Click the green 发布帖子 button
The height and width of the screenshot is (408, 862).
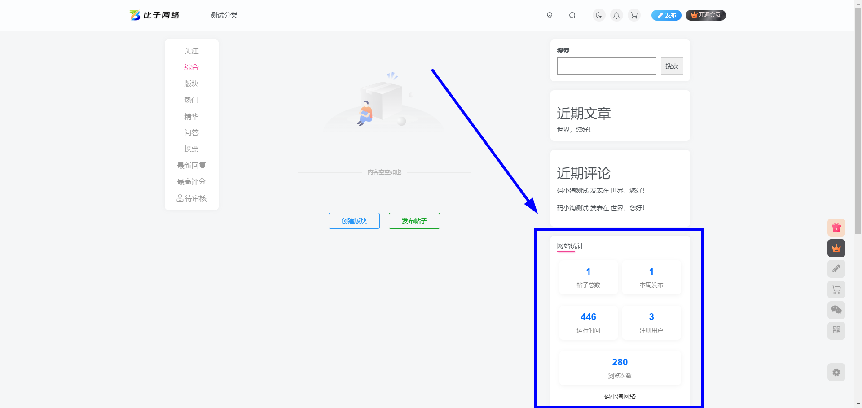414,220
